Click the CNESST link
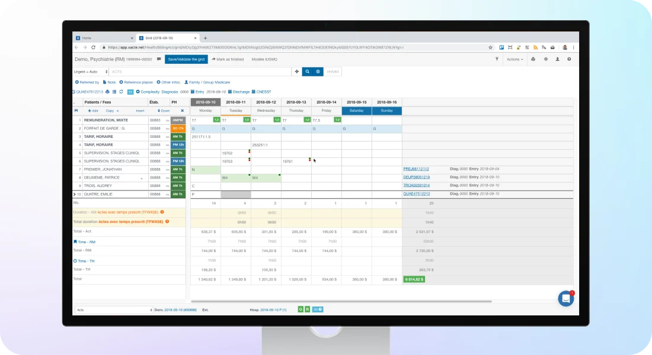Image resolution: width=652 pixels, height=355 pixels. tap(261, 92)
